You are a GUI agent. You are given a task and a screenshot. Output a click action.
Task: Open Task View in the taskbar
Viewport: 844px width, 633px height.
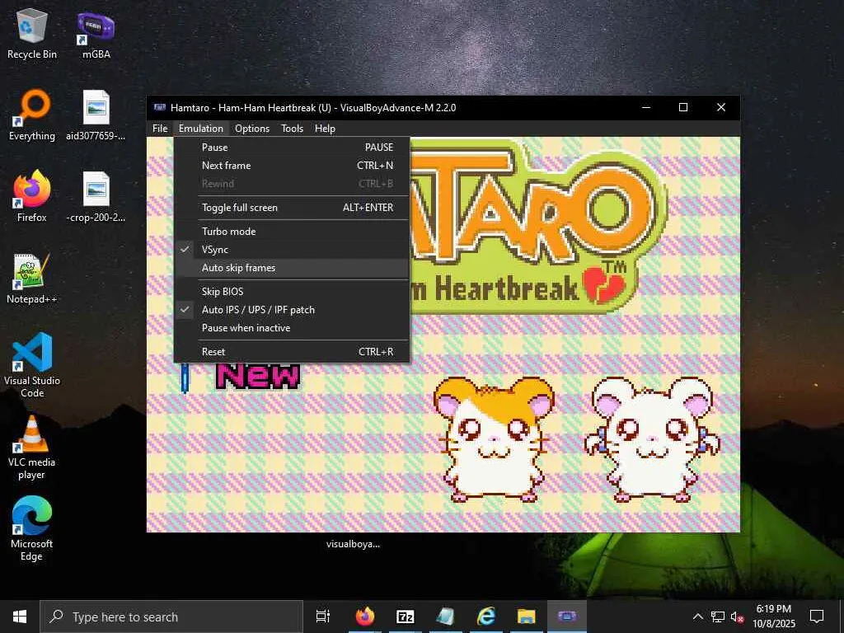(x=323, y=617)
